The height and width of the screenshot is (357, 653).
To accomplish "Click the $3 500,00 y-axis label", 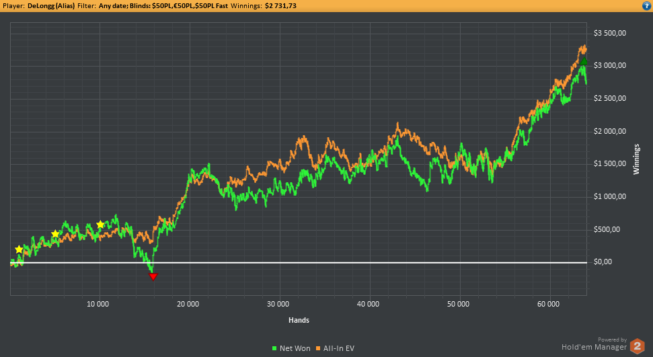I will coord(610,34).
